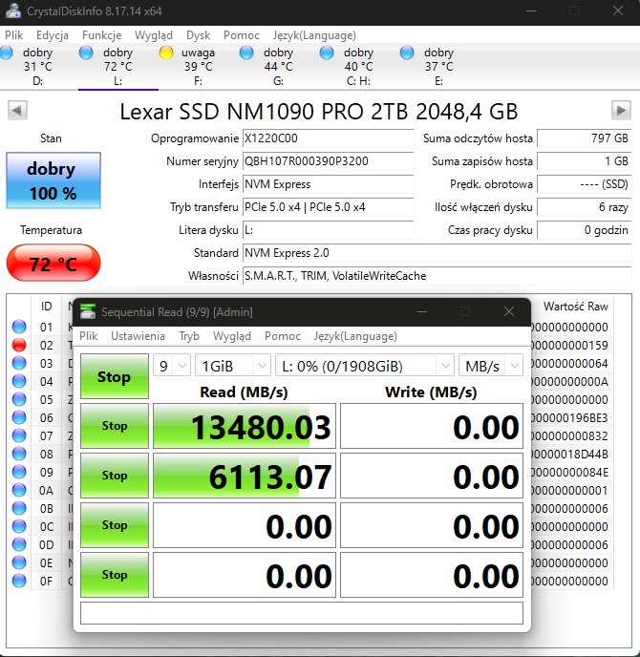The width and height of the screenshot is (640, 657).
Task: Click the blue 'dobry 100 %' health button
Action: click(x=52, y=180)
